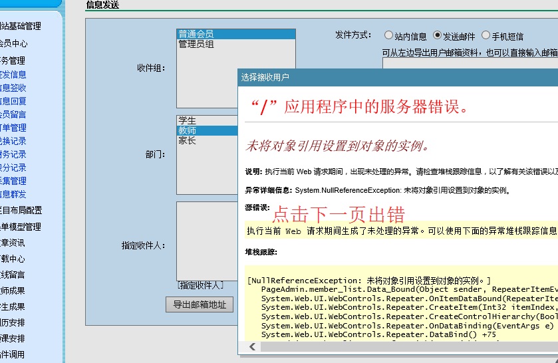Go to 下载中心 in the sidebar
Viewport: 558px width, 363px height.
coord(13,259)
